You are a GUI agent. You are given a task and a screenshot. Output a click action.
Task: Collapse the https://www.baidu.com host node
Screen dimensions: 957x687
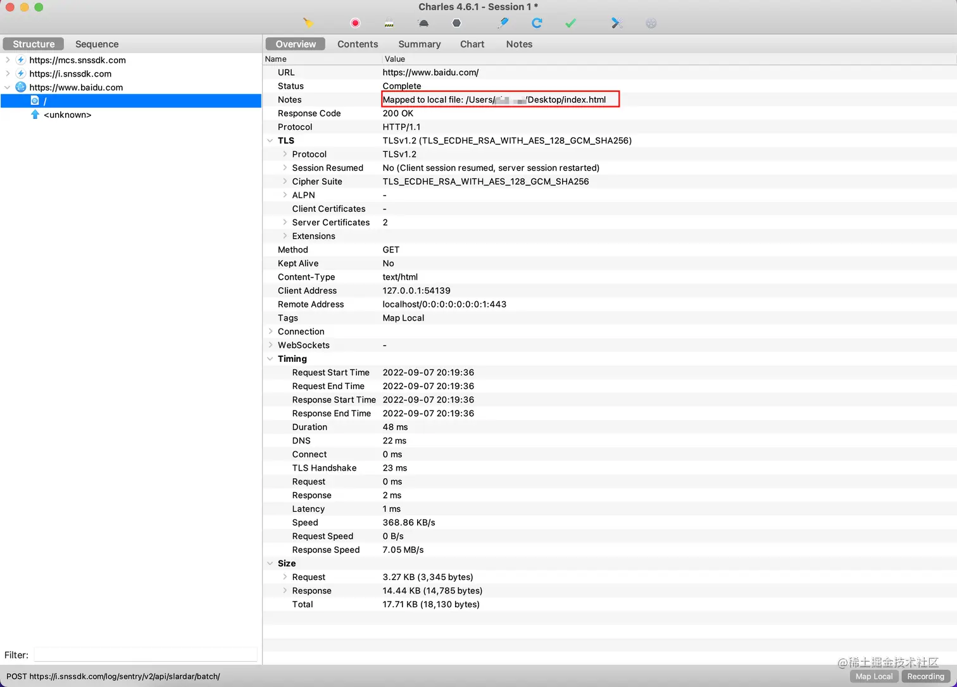tap(8, 87)
